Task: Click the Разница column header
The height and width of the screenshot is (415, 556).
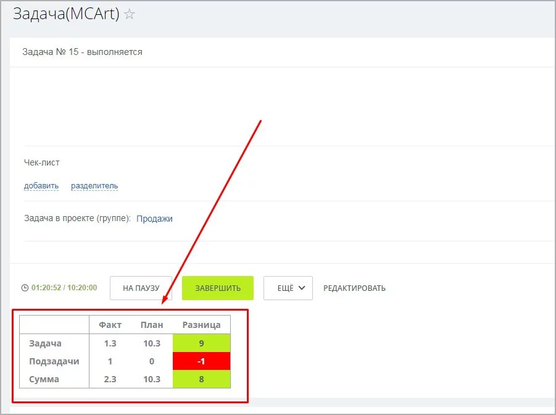Action: click(x=201, y=325)
